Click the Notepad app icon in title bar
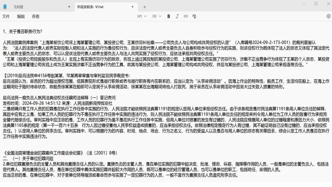 pos(5,6)
